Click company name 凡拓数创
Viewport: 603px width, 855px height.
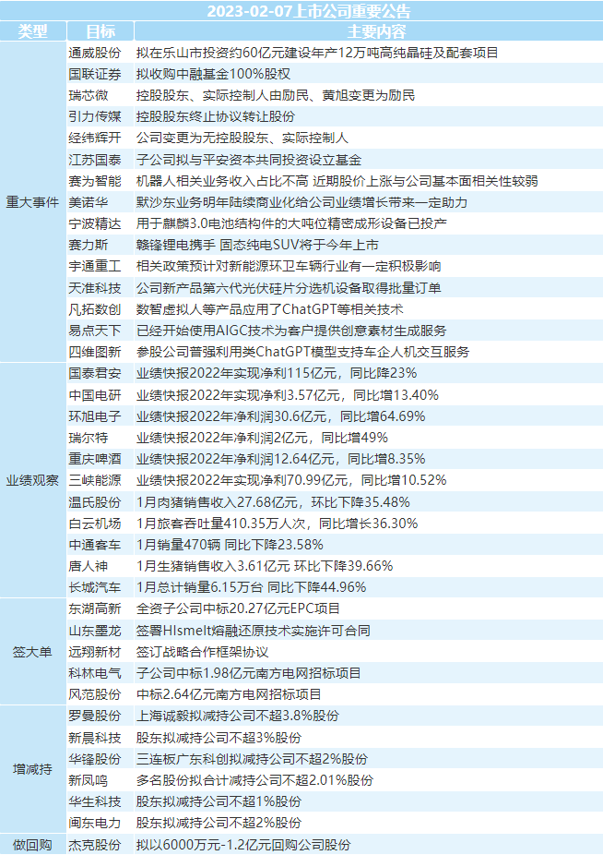click(95, 308)
